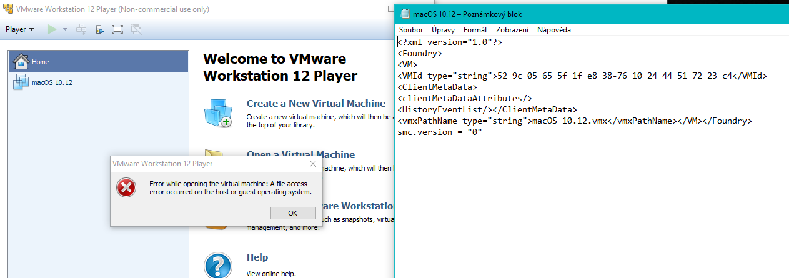Click the blue Help question mark icon
This screenshot has width=789, height=278.
[x=218, y=265]
